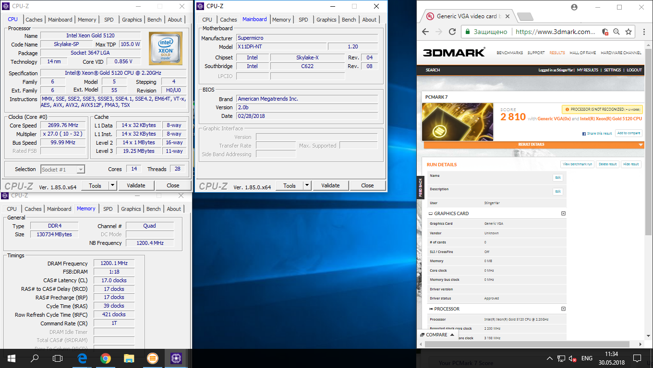Viewport: 653px width, 368px height.
Task: Click Close button in the Mainboard window
Action: click(x=367, y=185)
